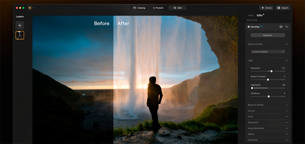This screenshot has width=305, height=144.
Task: Select the layer thumbnail in Layers panel
Action: [20, 35]
